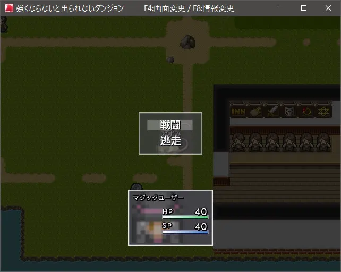Click the green HP gauge bar
The height and width of the screenshot is (272, 341).
pos(185,217)
